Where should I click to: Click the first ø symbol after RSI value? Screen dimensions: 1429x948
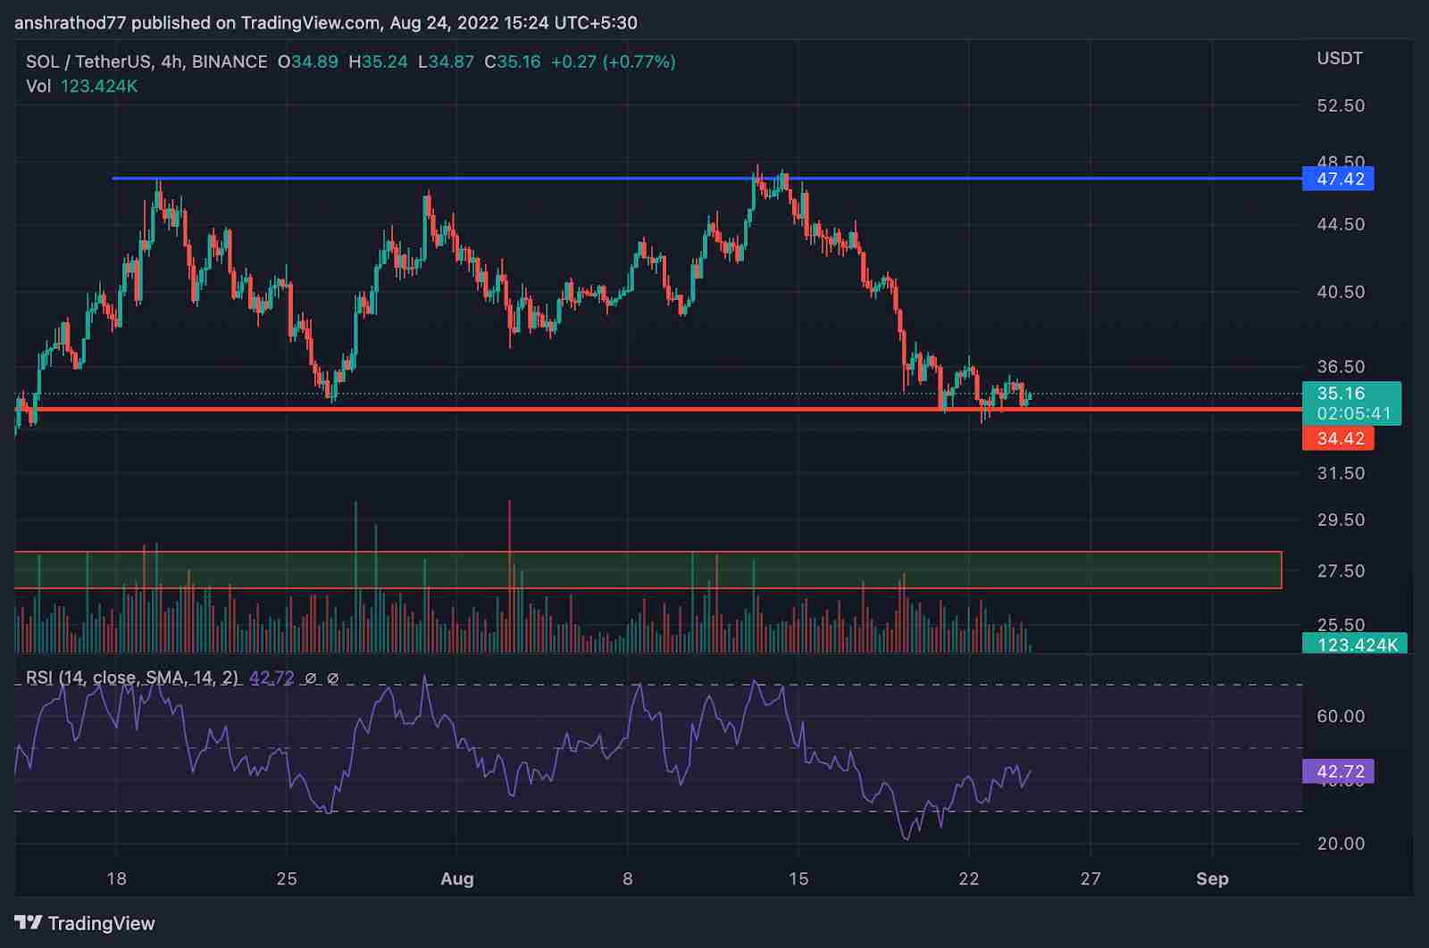311,678
